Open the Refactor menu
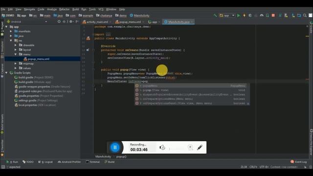This screenshot has height=176, width=313. point(64,9)
